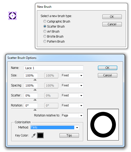Select the circle's center anchor point
This screenshot has height=152, width=131.
click(12, 16)
